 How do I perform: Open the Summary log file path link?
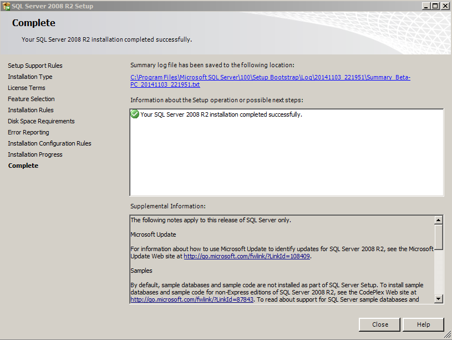[270, 81]
